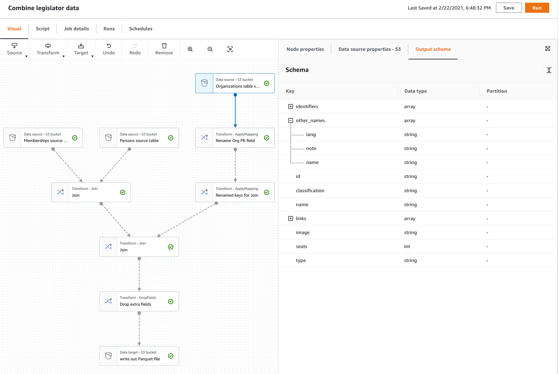The image size is (559, 374).
Task: Zoom in on the canvas
Action: click(190, 49)
